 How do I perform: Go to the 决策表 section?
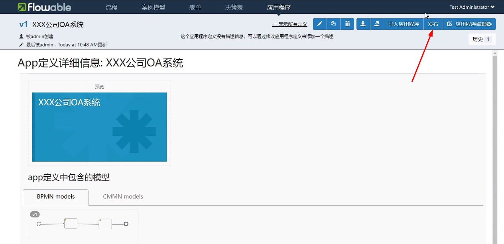(x=234, y=7)
